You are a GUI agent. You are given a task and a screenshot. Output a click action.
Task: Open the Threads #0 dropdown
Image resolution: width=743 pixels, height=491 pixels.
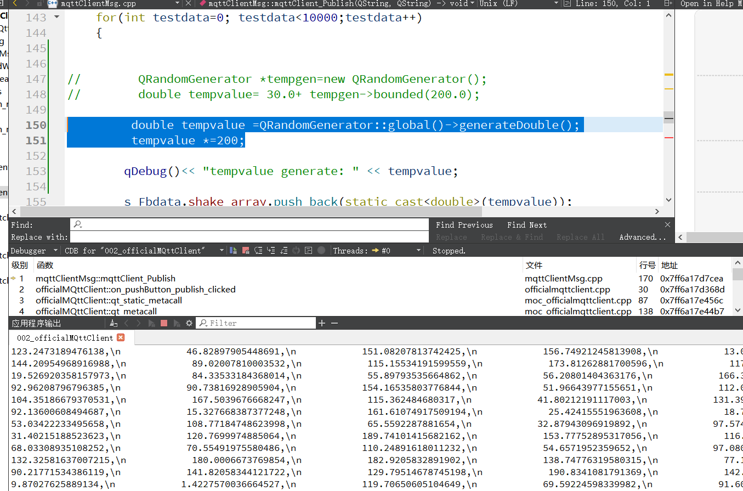pyautogui.click(x=418, y=250)
